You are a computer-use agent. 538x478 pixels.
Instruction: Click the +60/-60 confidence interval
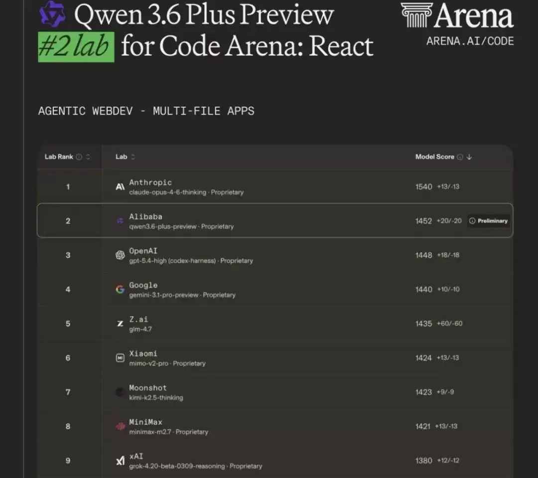pyautogui.click(x=449, y=323)
